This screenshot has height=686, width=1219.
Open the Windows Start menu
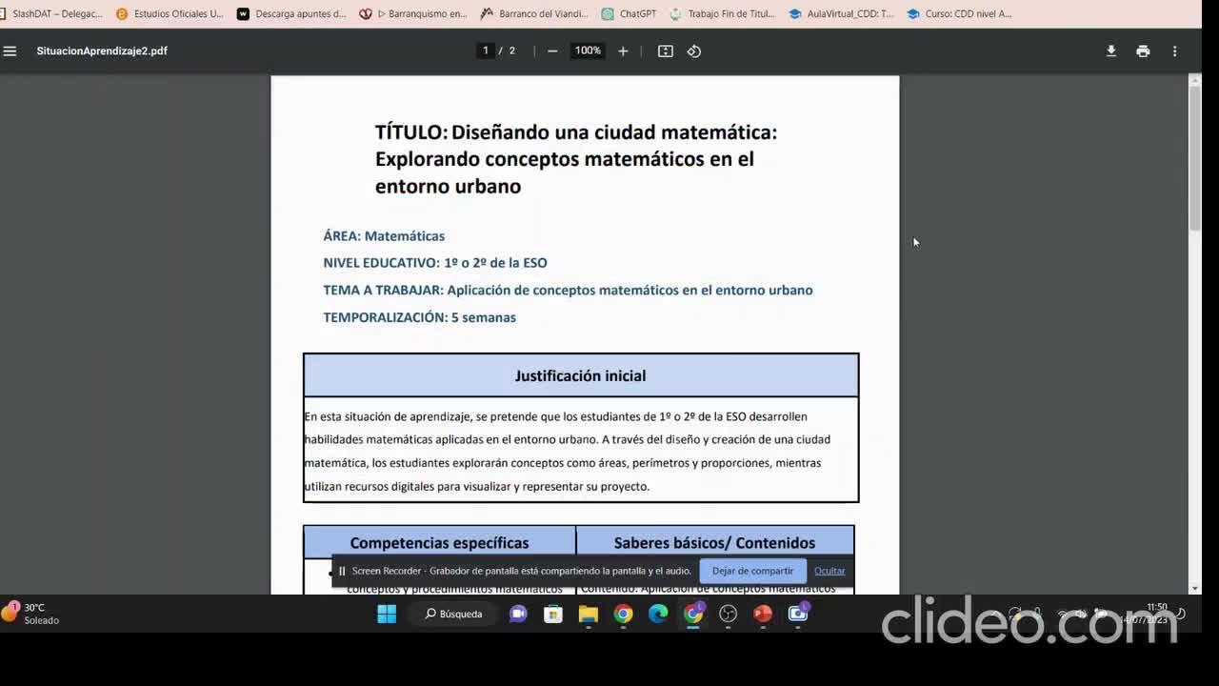point(387,614)
